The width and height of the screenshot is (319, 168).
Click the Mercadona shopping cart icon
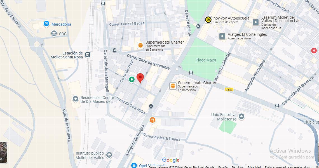pos(46,24)
